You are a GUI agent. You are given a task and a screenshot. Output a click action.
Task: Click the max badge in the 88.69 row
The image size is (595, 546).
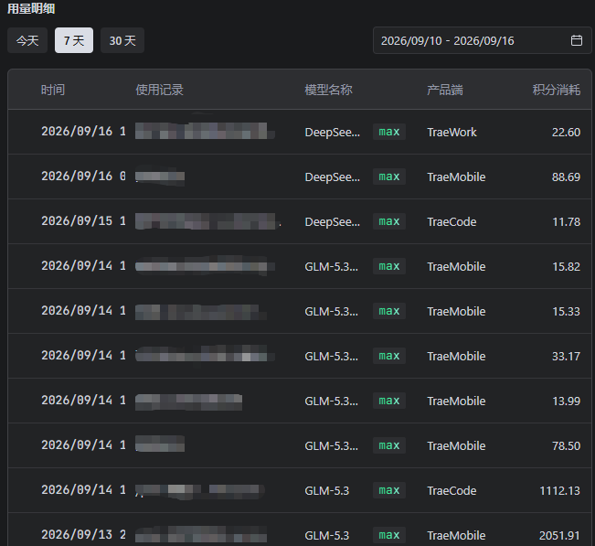(389, 177)
